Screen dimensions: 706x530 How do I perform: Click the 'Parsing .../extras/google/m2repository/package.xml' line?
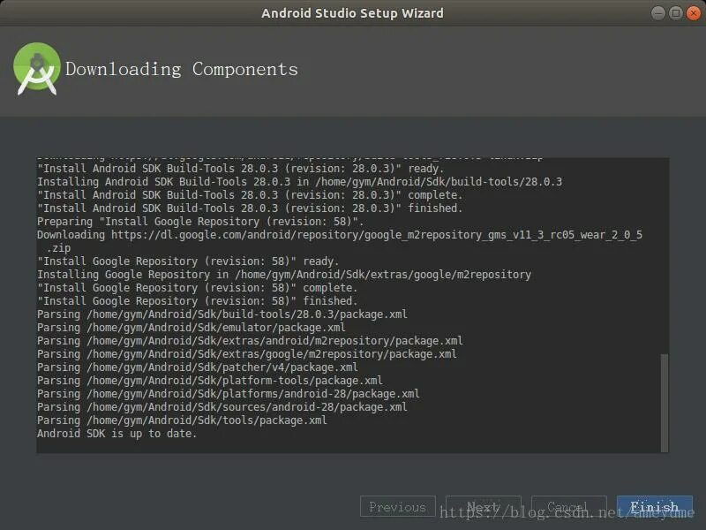tap(247, 354)
